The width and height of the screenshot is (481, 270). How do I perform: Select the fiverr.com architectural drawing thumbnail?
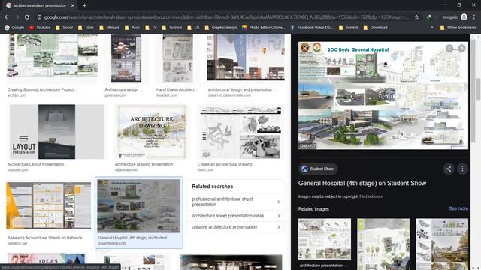click(x=240, y=132)
